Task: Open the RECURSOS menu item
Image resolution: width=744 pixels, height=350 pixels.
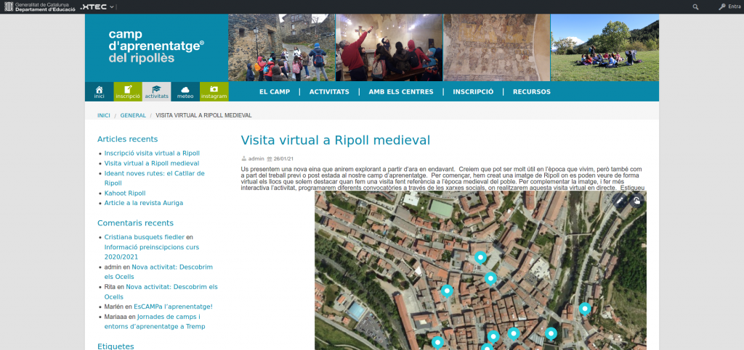Action: click(531, 92)
